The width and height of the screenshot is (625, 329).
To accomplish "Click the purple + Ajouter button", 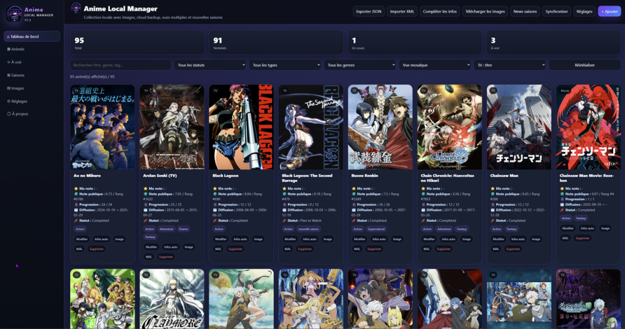I will tap(609, 12).
